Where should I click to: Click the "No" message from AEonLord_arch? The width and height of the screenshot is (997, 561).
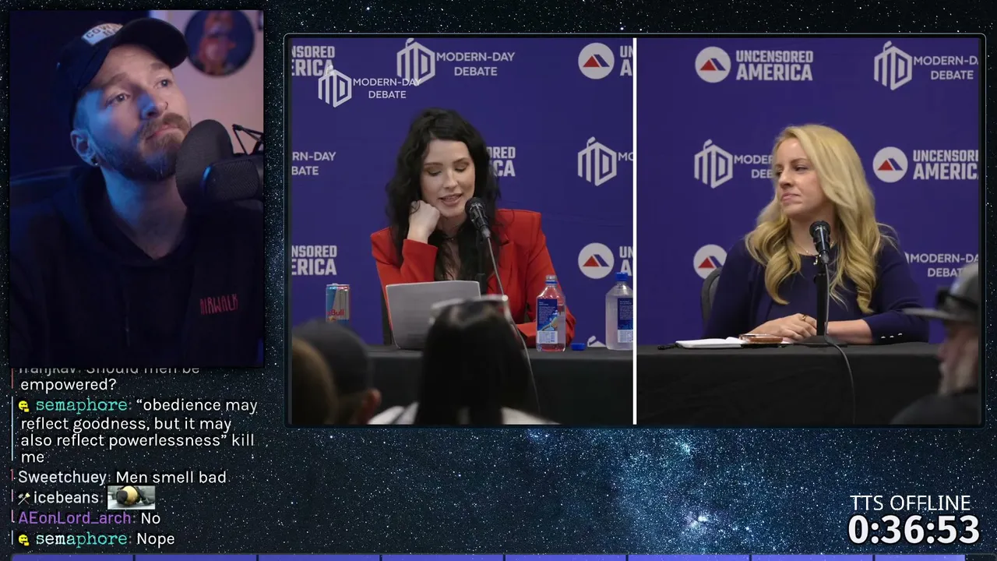tap(150, 518)
